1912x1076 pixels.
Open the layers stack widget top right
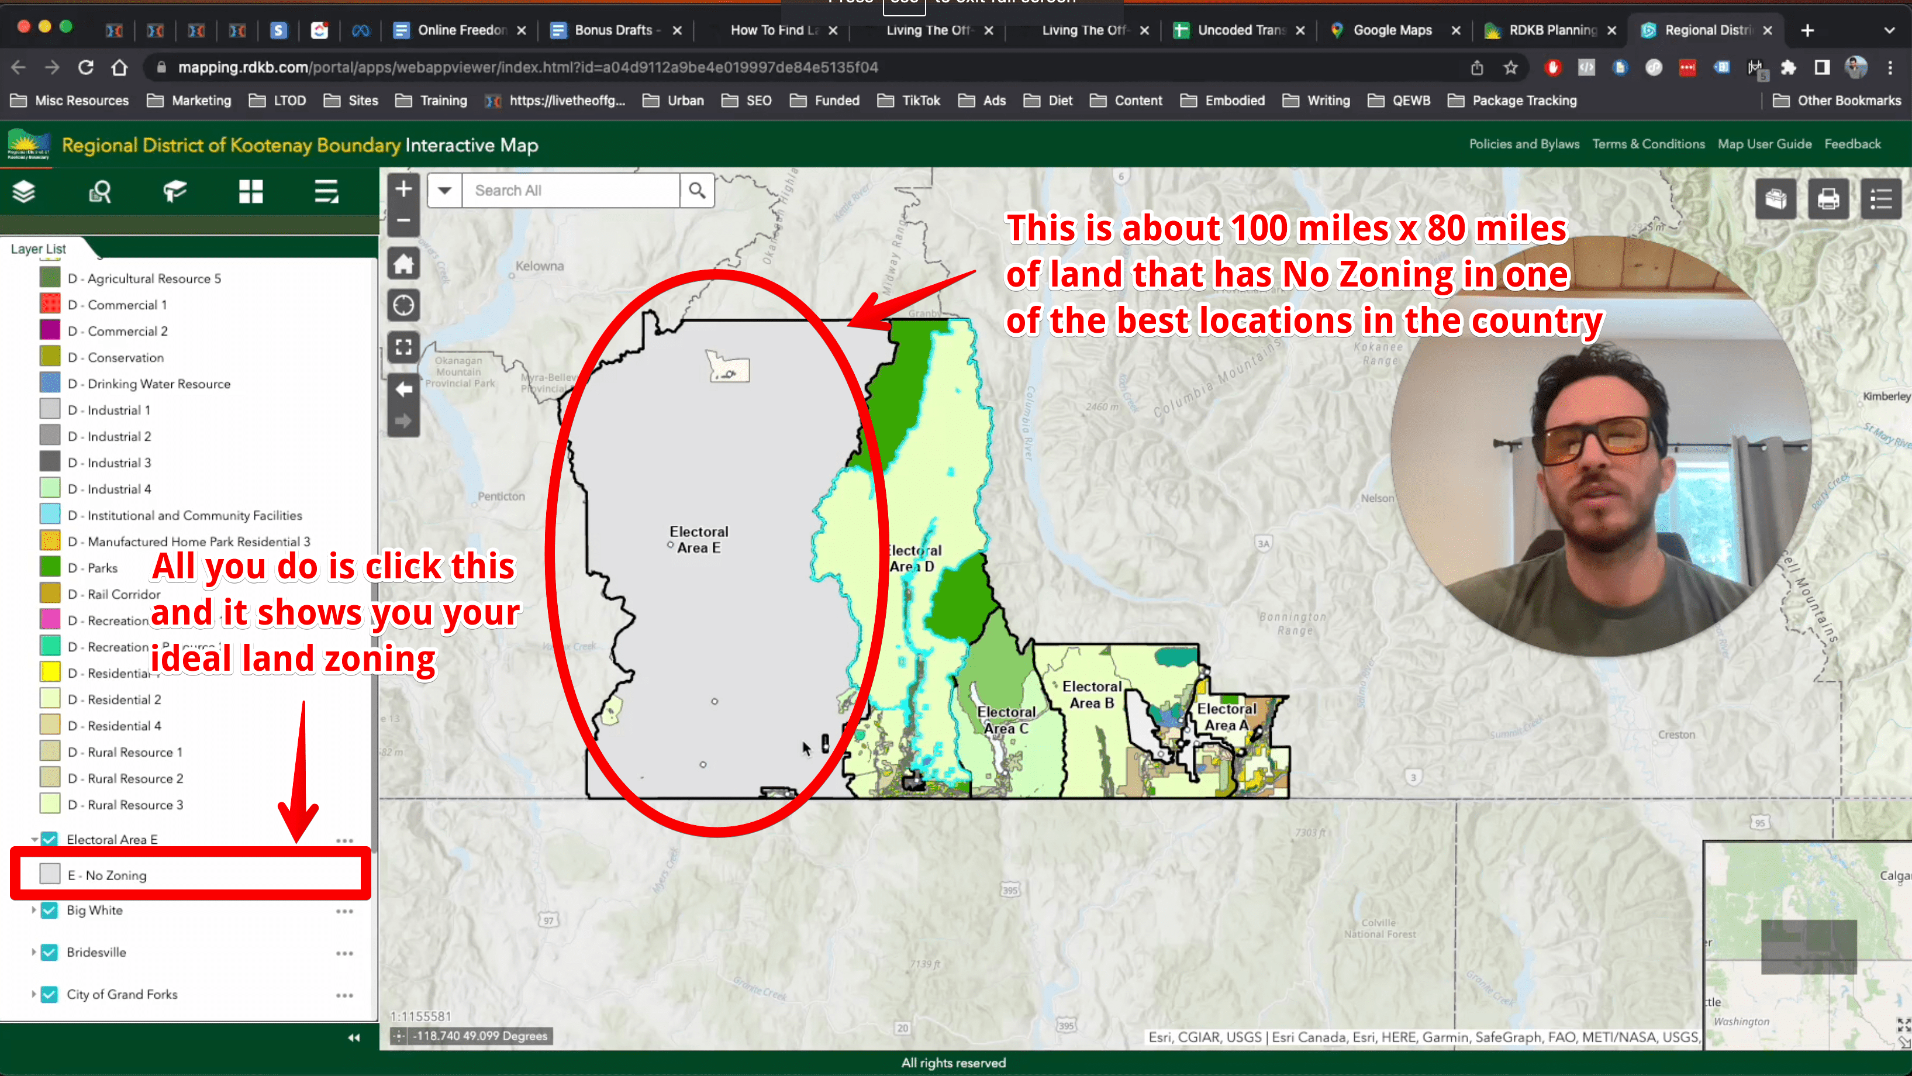pos(1775,199)
